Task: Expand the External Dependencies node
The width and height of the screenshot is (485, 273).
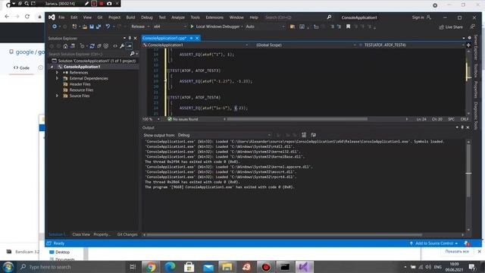Action: coord(57,78)
